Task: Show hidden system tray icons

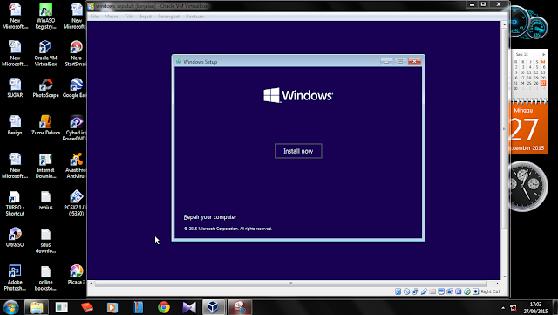Action: tap(503, 307)
